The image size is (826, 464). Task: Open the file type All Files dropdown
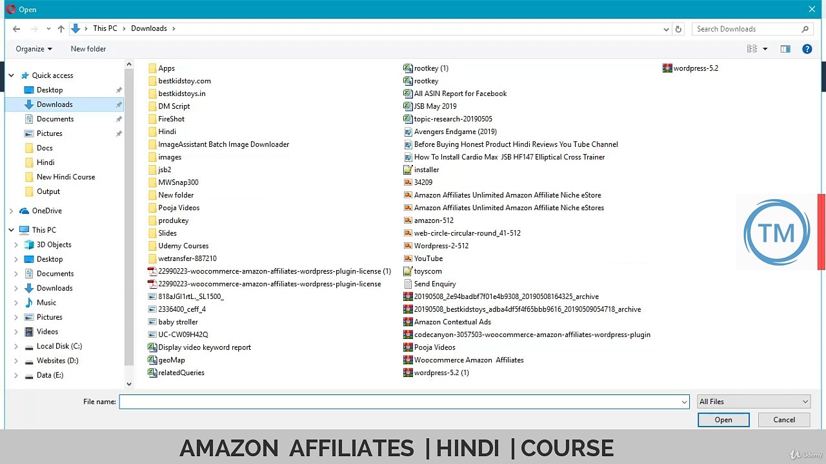point(754,402)
